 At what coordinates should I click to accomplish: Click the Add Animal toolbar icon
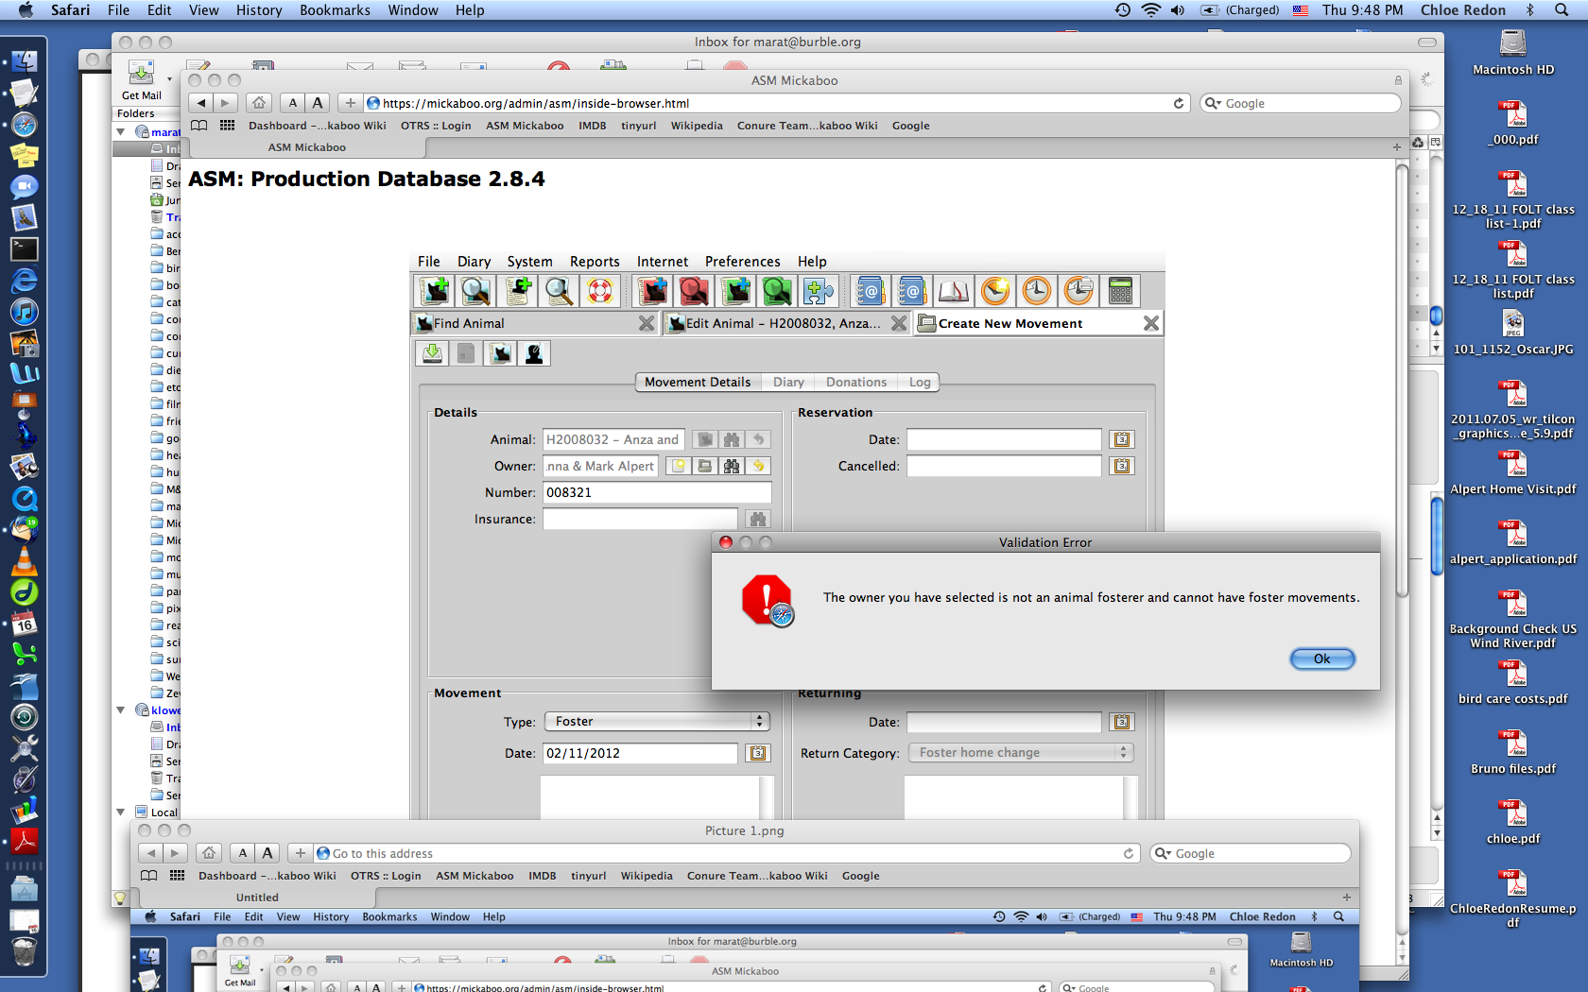tap(435, 292)
